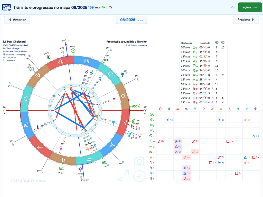Advance with the Próximo button
263x197 pixels.
click(246, 20)
